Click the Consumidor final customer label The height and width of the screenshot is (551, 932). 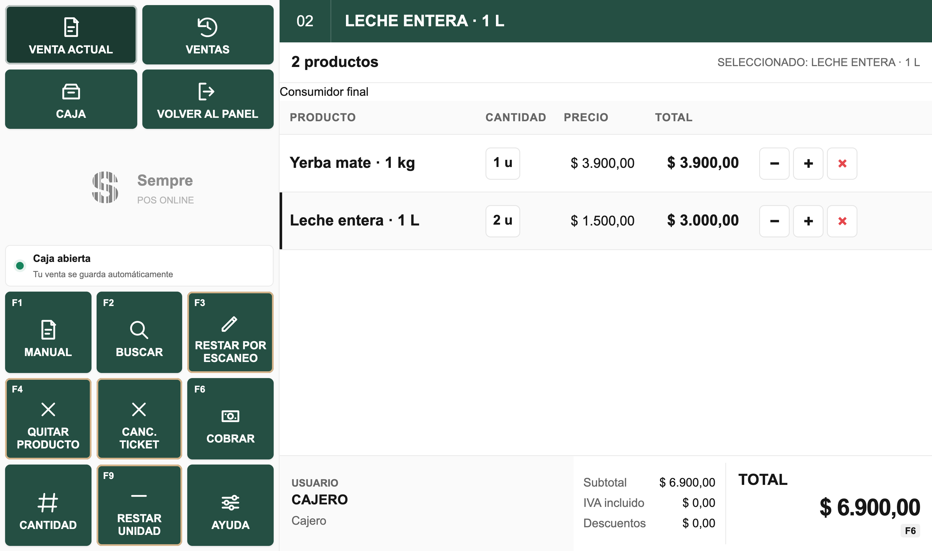click(324, 92)
